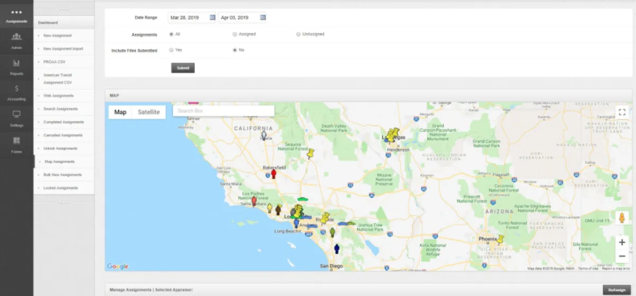636x296 pixels.
Task: Open the Admin section icon
Action: pos(16,37)
